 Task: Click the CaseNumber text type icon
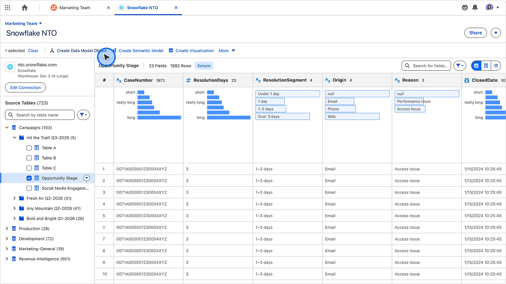click(119, 80)
